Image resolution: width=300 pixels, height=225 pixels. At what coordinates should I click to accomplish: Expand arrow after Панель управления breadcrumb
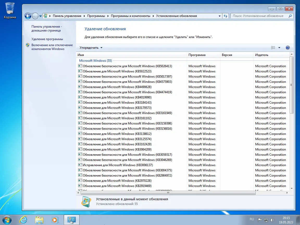84,16
